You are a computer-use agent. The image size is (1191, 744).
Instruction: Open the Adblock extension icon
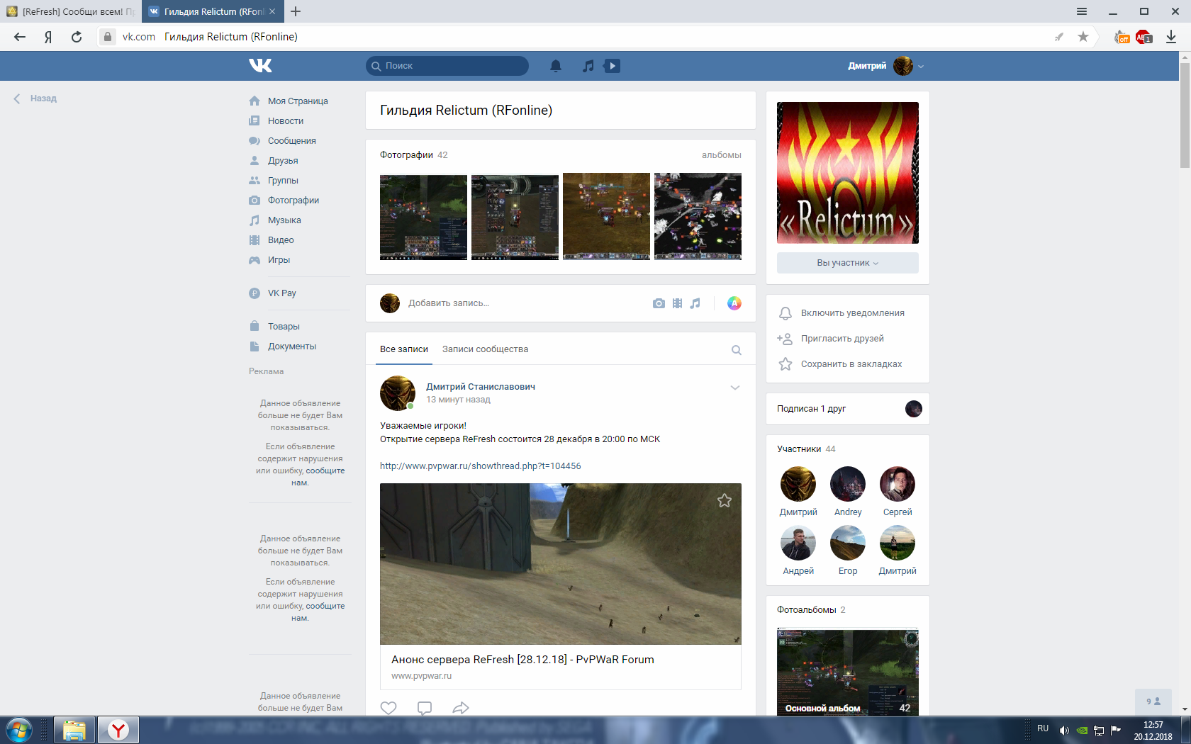[1144, 37]
